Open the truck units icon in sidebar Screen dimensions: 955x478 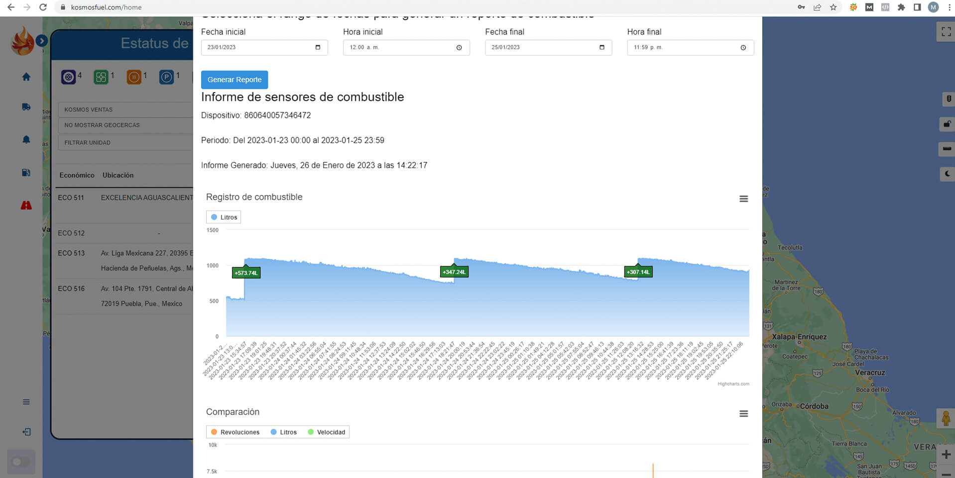(26, 107)
